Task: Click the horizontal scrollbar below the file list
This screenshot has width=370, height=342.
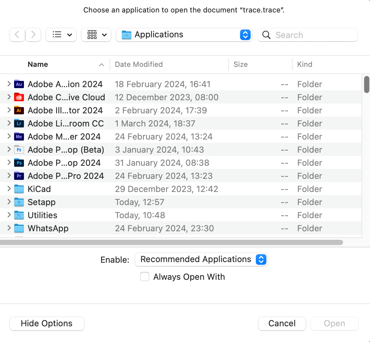Action: pos(171,242)
